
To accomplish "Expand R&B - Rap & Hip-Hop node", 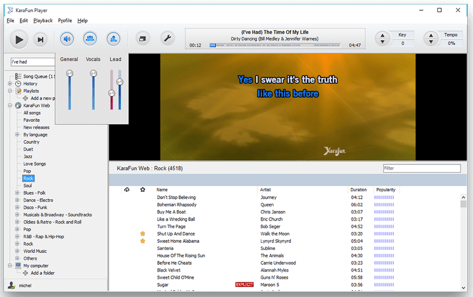I will [x=17, y=236].
